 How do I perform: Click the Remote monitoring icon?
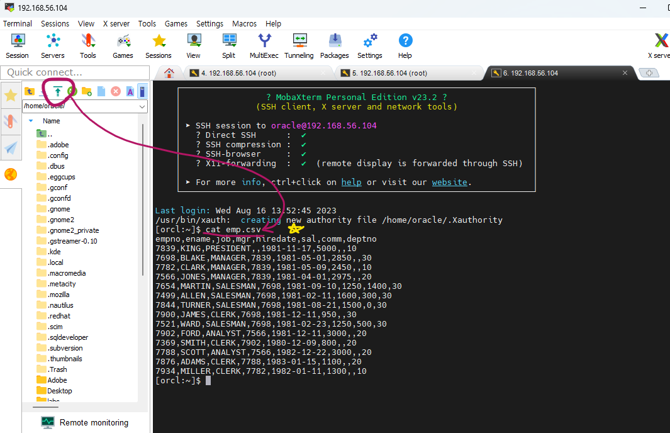pos(48,422)
